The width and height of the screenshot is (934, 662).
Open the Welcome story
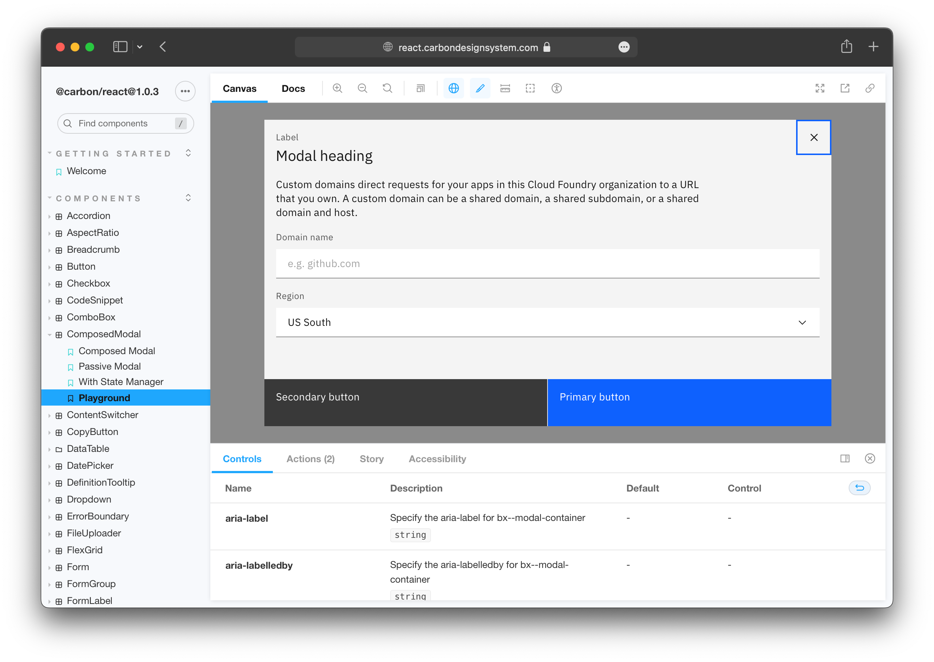tap(86, 171)
